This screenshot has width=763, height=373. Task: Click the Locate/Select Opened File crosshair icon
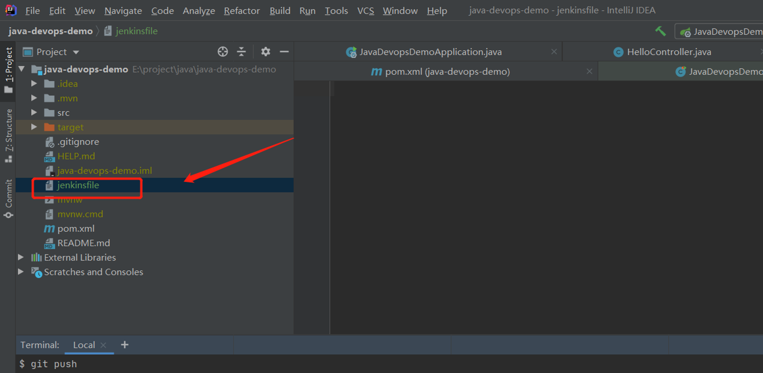(223, 51)
